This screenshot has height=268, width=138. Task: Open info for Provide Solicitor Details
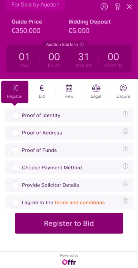tap(125, 183)
